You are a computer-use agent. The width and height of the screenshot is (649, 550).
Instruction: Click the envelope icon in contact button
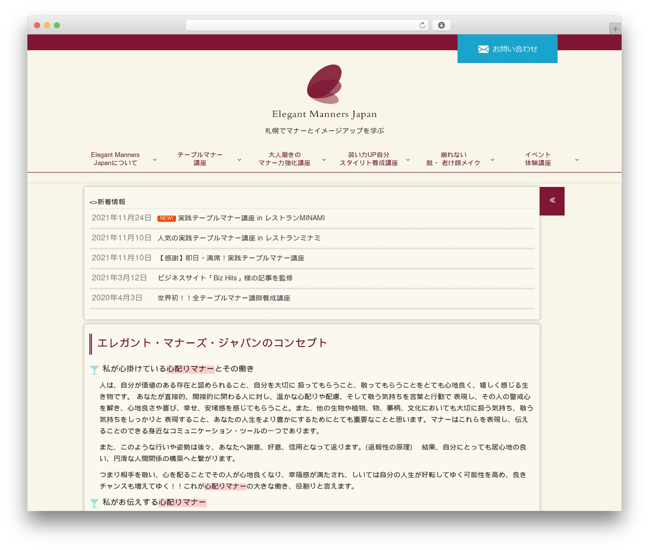point(483,49)
